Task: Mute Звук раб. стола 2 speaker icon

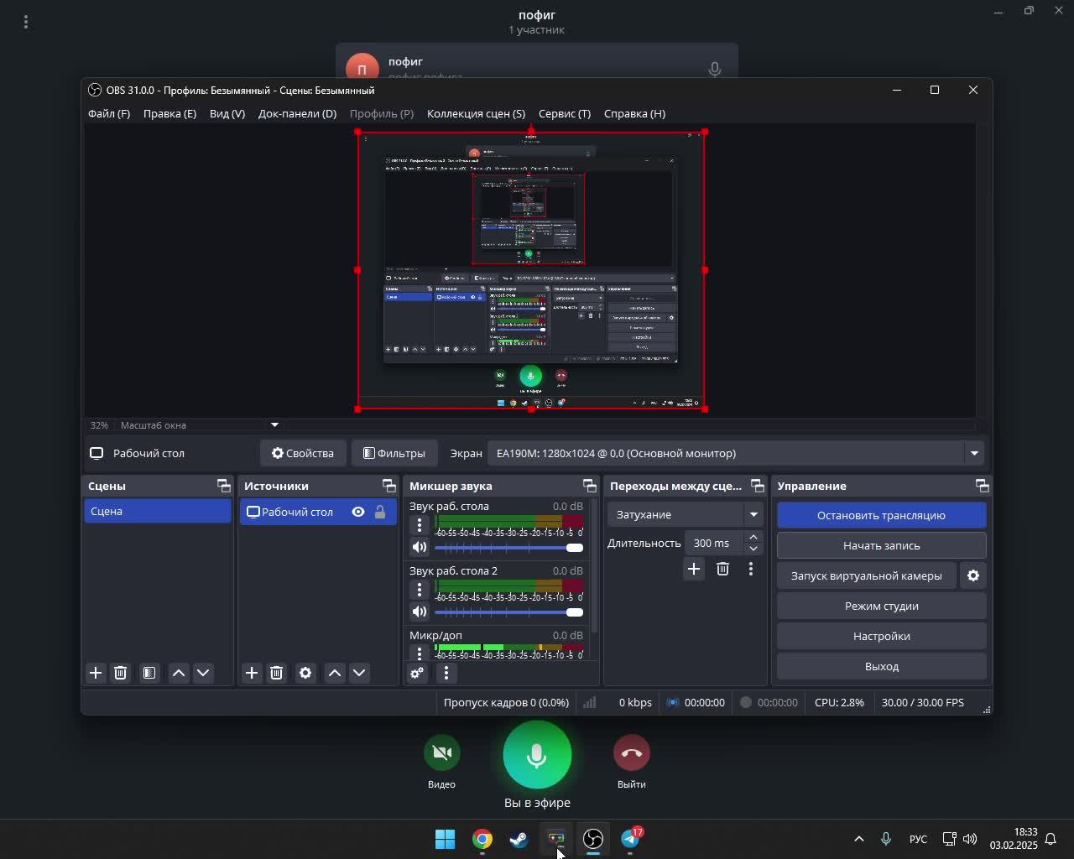Action: pyautogui.click(x=420, y=612)
